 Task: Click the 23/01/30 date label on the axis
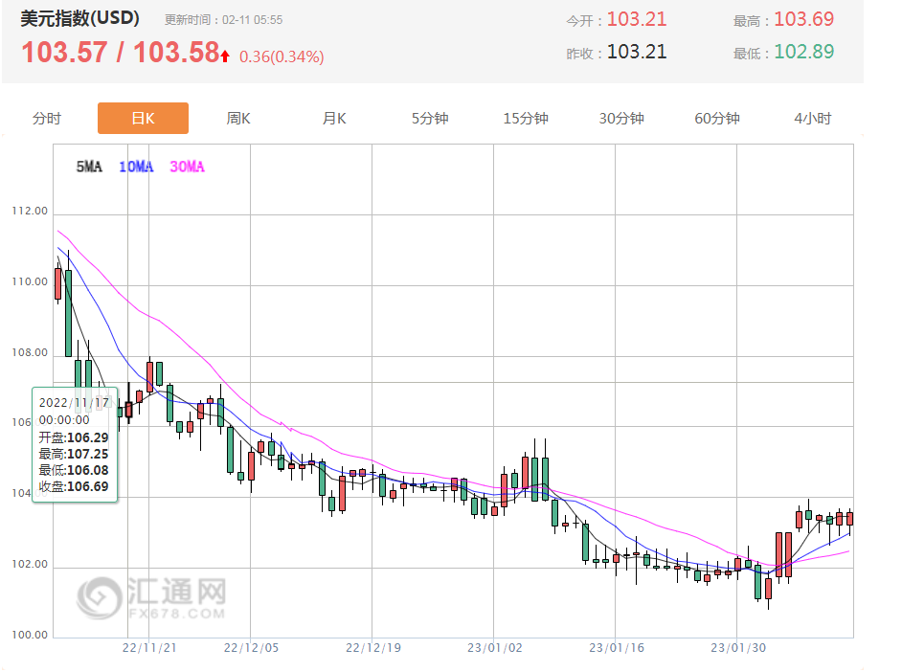[x=736, y=648]
